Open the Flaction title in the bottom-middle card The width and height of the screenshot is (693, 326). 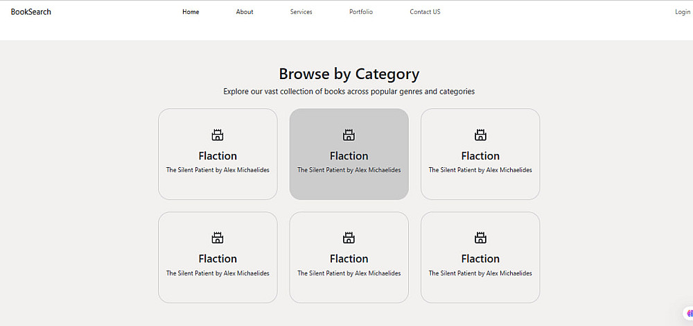tap(349, 259)
